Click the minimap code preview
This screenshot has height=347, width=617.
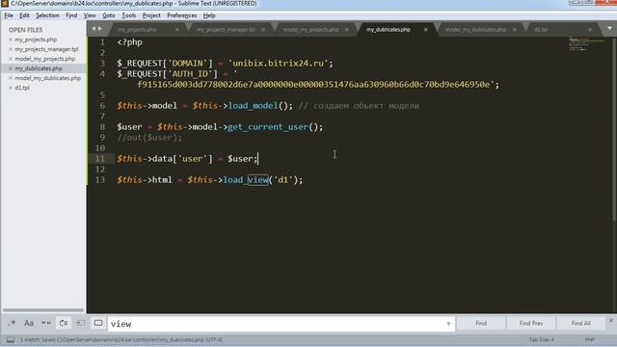[586, 43]
